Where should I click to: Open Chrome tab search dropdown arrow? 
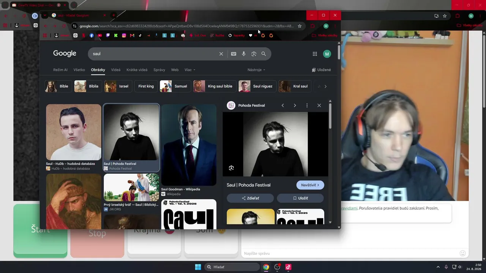click(x=44, y=16)
